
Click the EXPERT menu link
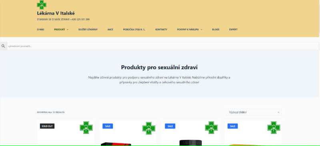point(233,29)
